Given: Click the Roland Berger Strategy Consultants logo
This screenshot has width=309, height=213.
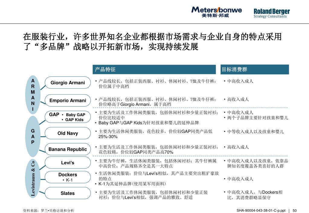Looking at the screenshot, I should click(272, 13).
